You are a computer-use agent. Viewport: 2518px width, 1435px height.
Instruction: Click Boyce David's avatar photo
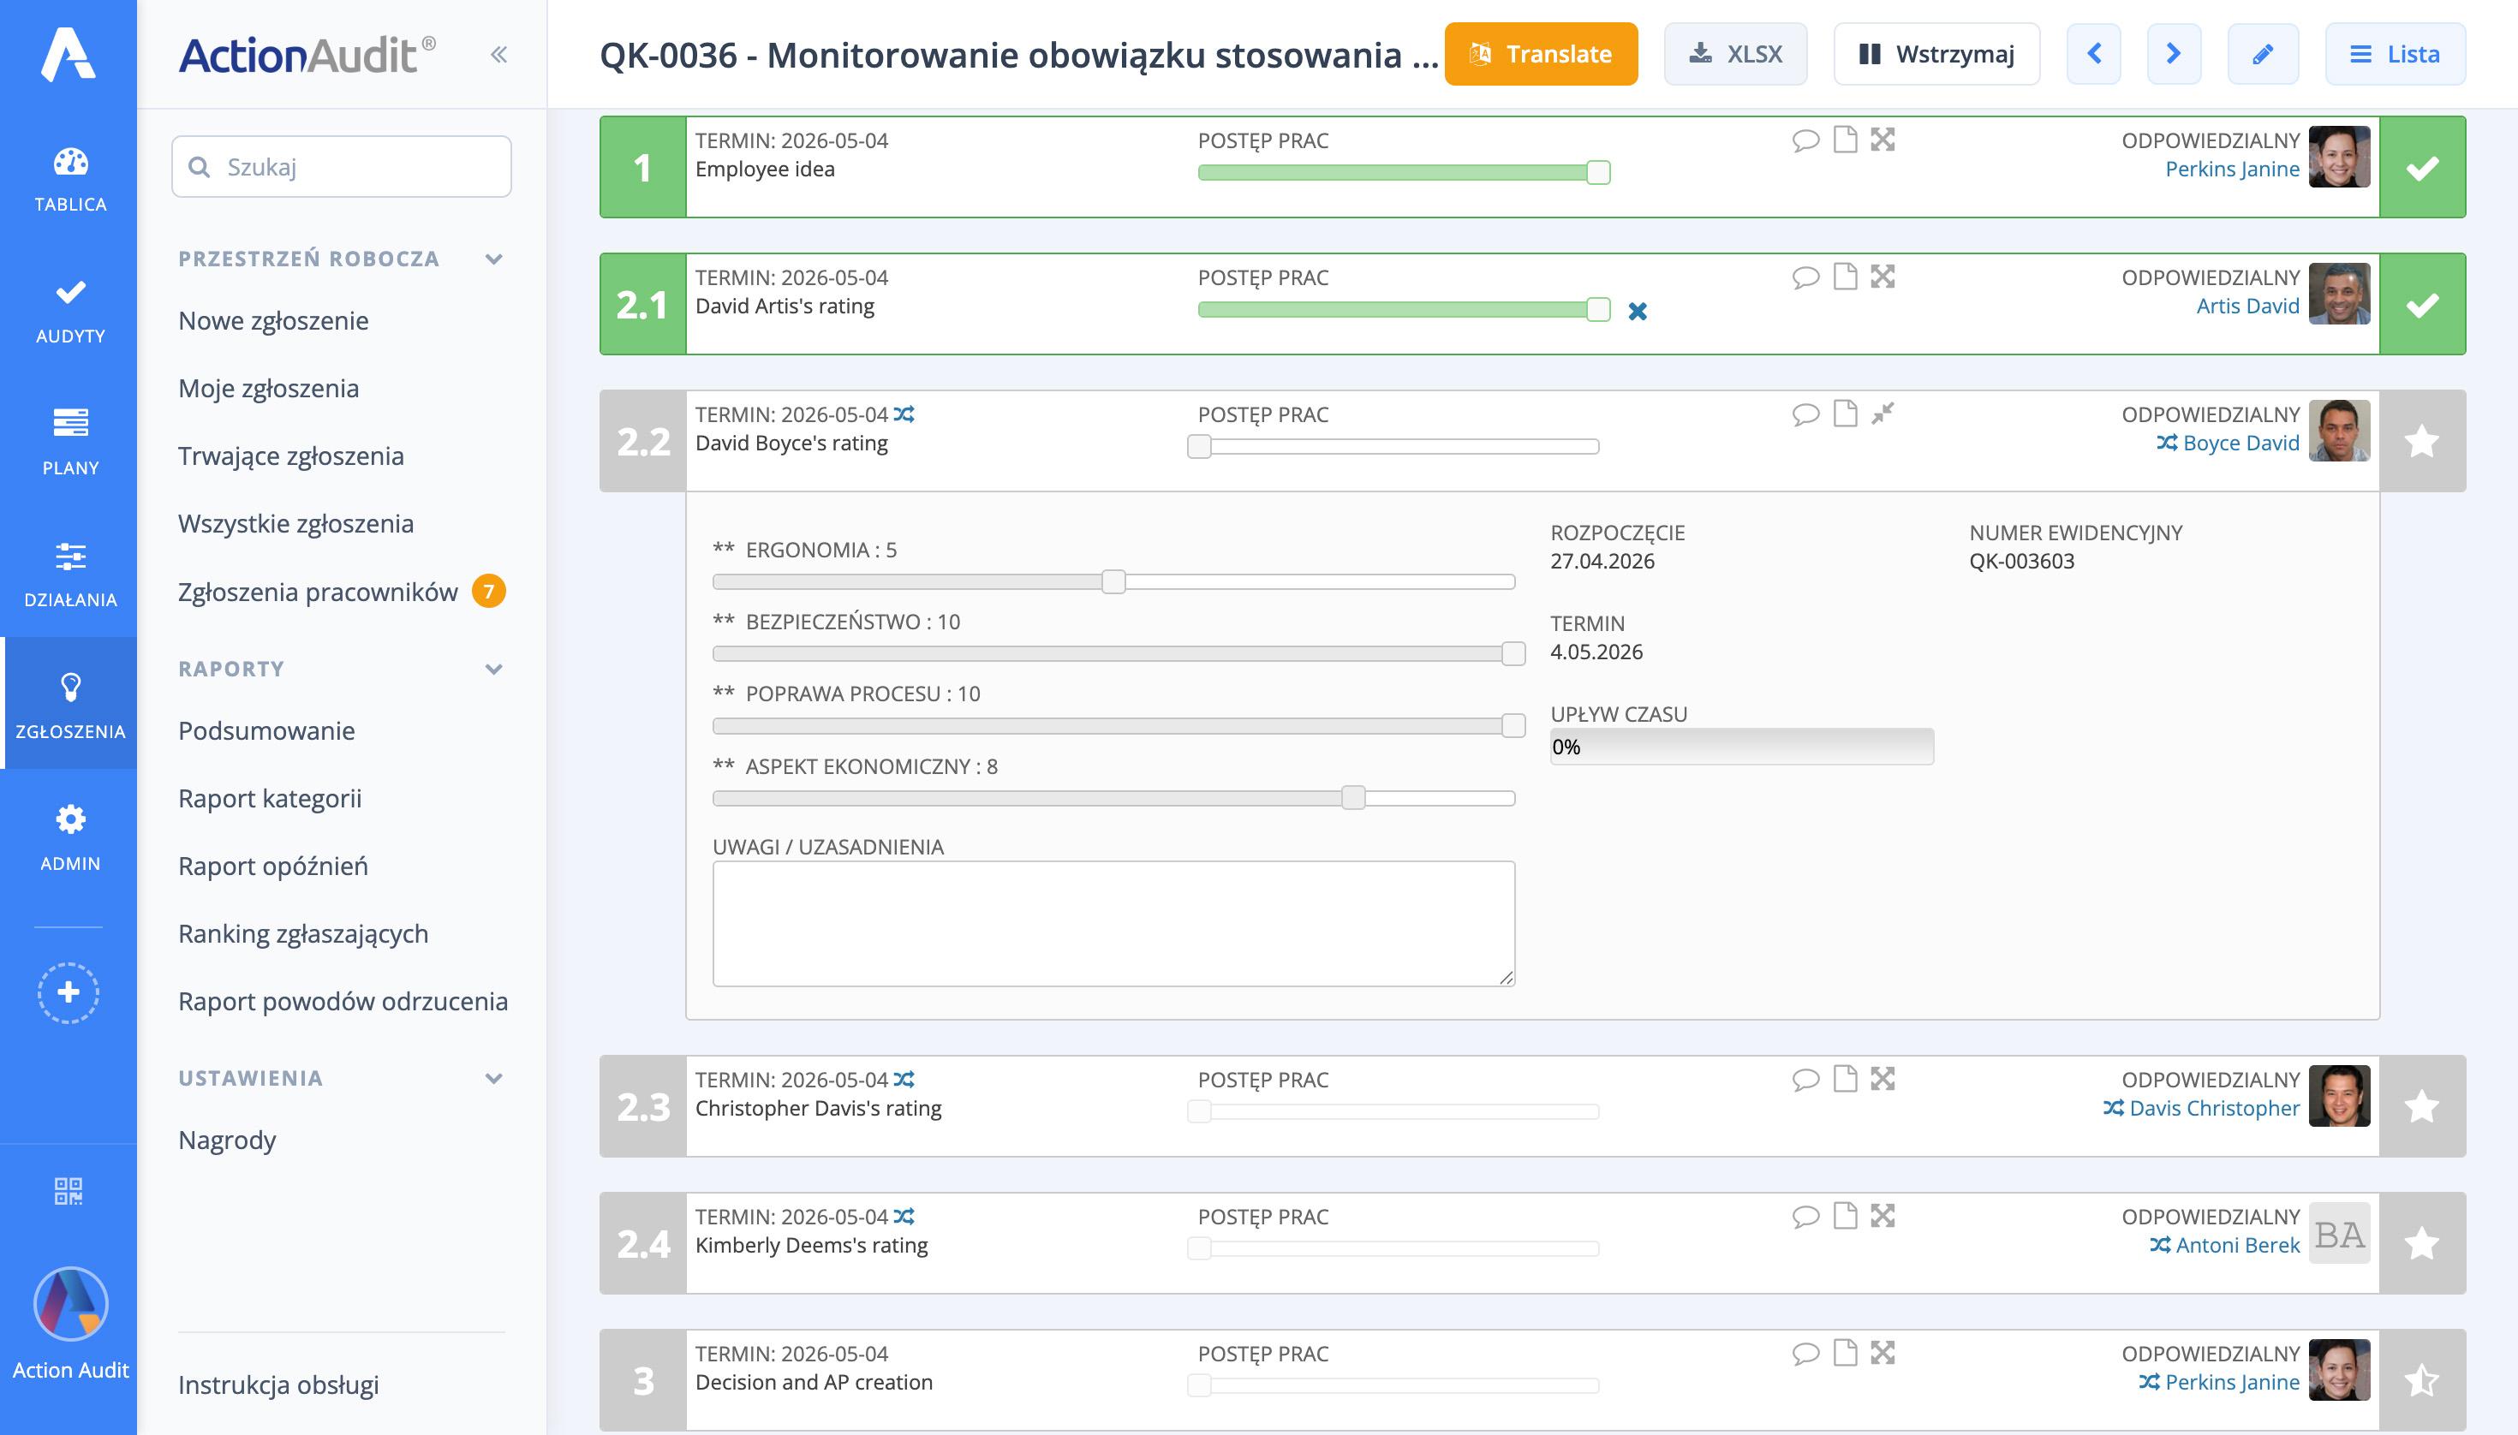click(2340, 431)
